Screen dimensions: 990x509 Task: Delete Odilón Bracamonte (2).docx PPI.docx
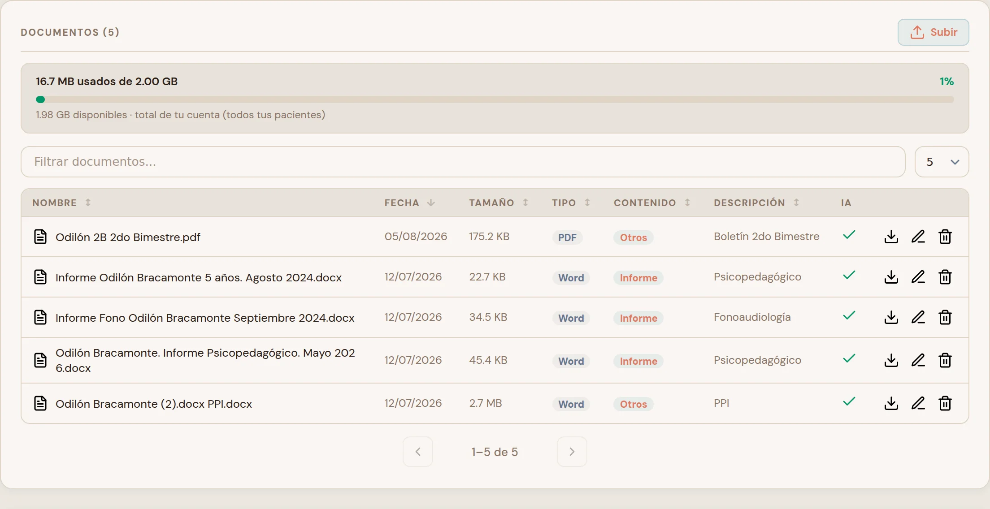click(945, 403)
